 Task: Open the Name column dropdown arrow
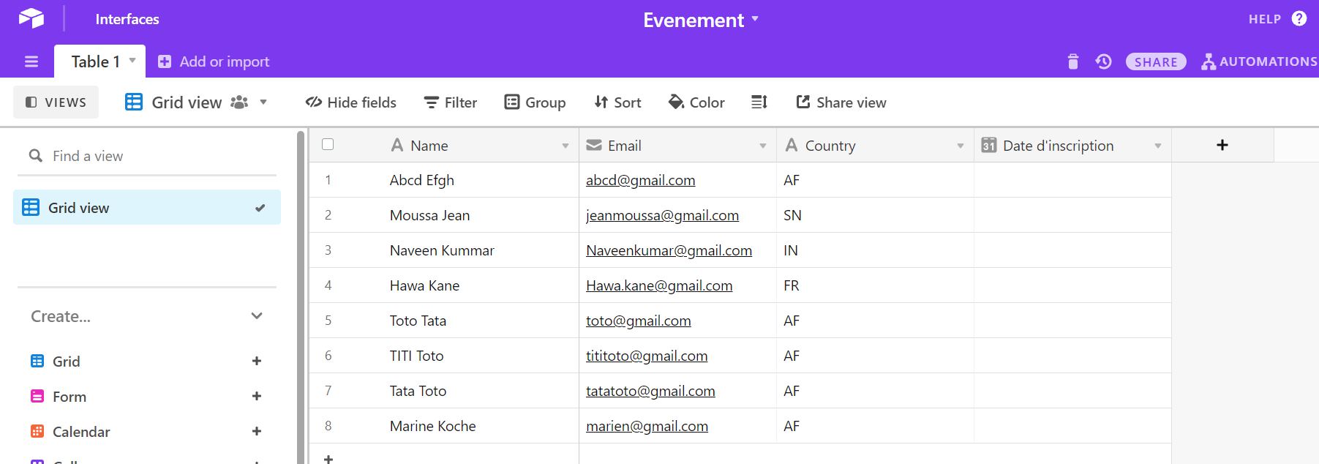tap(565, 146)
